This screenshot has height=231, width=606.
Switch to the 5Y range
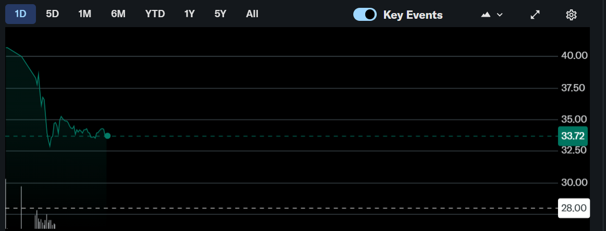[220, 14]
